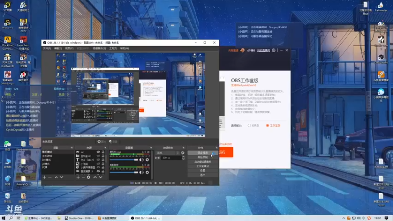Open the 淡出 transition dropdown

tap(168, 153)
